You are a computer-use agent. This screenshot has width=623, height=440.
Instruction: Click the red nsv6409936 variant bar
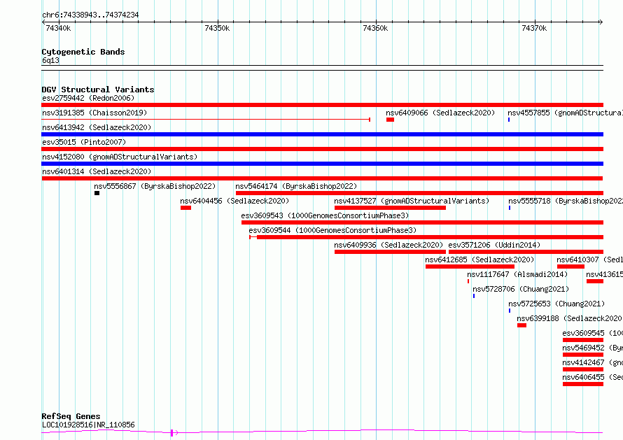coord(390,252)
